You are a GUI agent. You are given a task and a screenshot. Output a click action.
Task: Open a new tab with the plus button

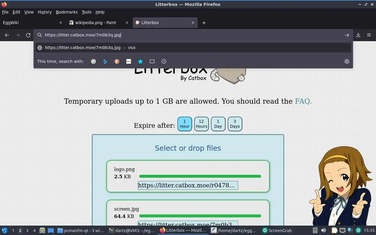click(204, 23)
